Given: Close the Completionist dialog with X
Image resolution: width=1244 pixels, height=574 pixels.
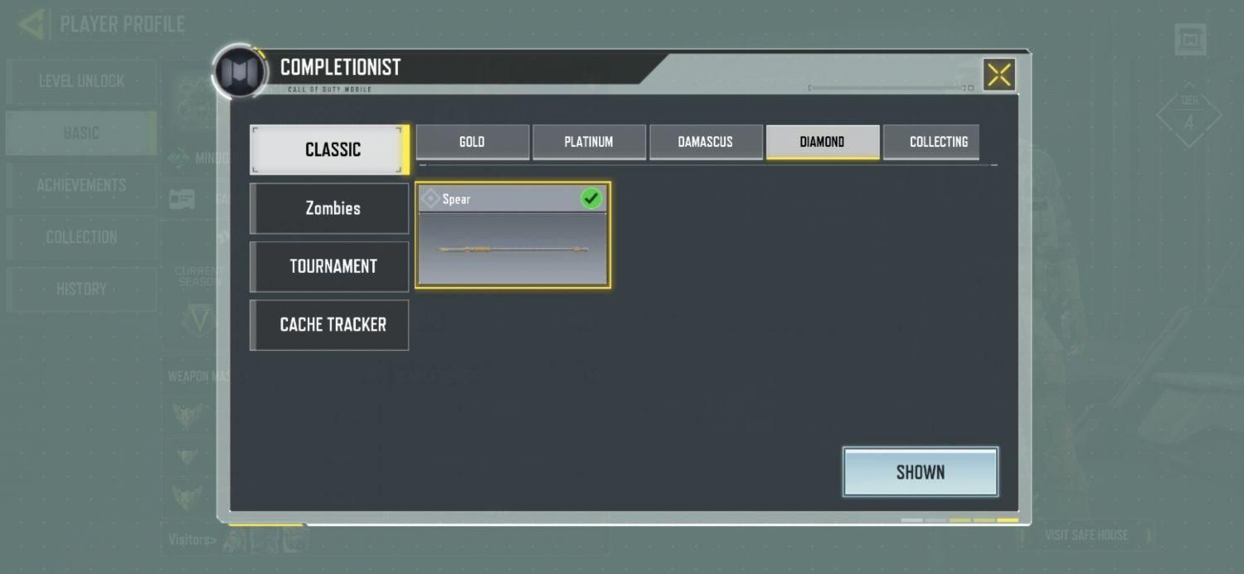Looking at the screenshot, I should coord(999,75).
